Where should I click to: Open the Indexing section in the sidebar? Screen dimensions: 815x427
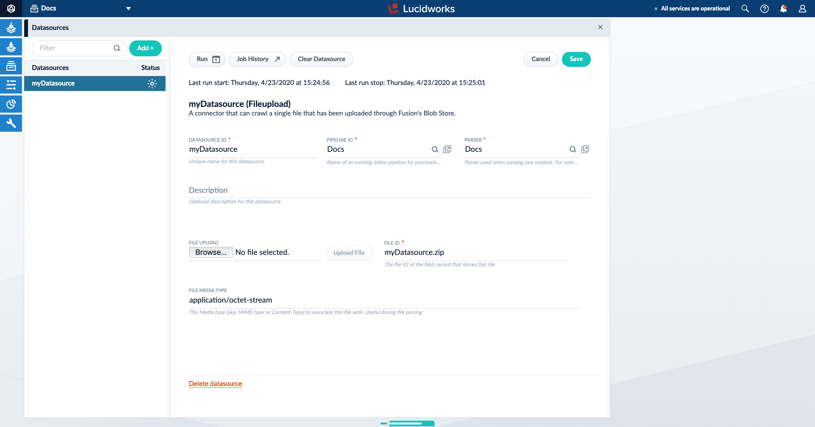tap(11, 27)
